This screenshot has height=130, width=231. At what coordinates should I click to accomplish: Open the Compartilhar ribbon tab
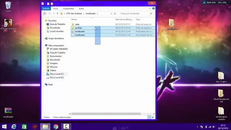(x=68, y=9)
